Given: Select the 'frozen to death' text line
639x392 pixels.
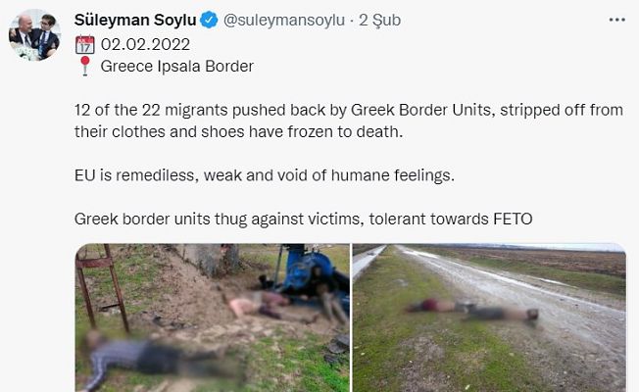Looking at the screenshot, I should [x=238, y=132].
